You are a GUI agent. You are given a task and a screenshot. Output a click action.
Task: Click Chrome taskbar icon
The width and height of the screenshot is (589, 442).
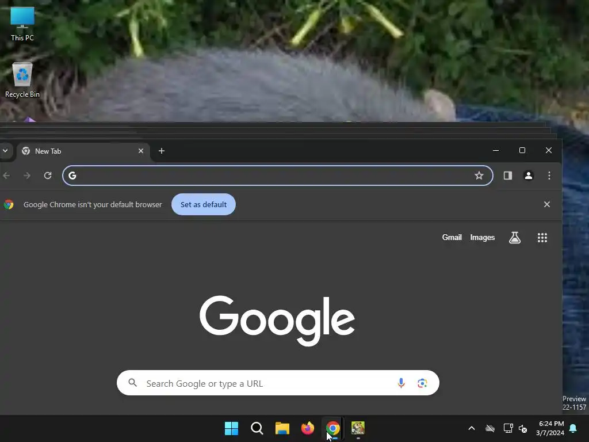click(x=333, y=428)
